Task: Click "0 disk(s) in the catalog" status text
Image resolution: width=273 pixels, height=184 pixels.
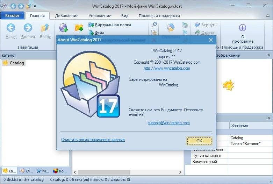Action: click(x=23, y=179)
